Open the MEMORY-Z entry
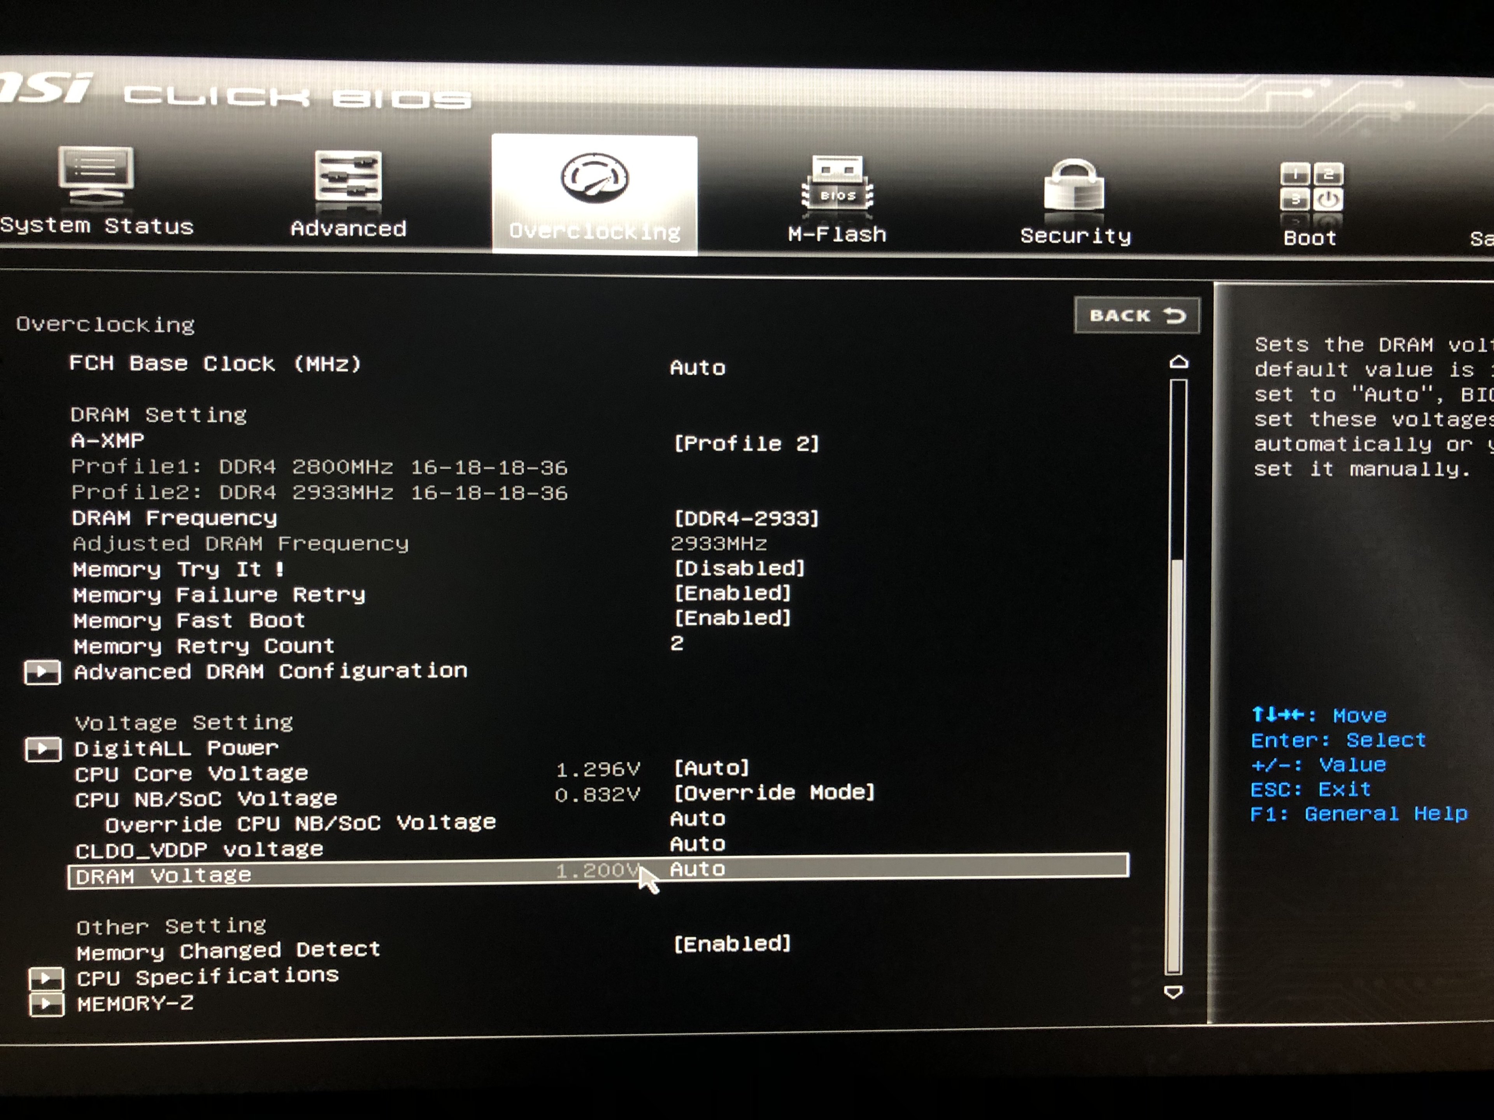The width and height of the screenshot is (1494, 1120). click(135, 1004)
